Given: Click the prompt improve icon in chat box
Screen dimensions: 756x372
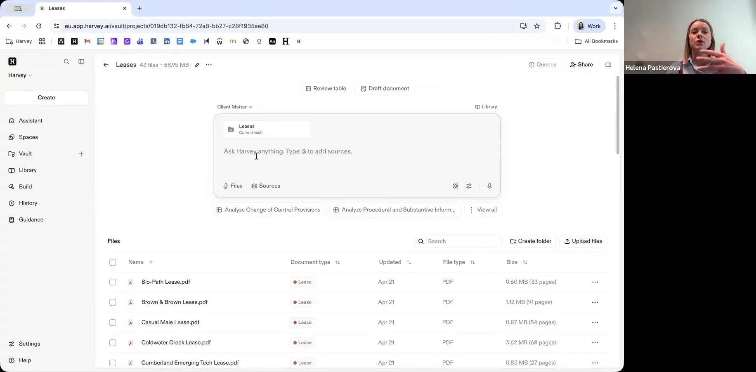Looking at the screenshot, I should click(456, 186).
